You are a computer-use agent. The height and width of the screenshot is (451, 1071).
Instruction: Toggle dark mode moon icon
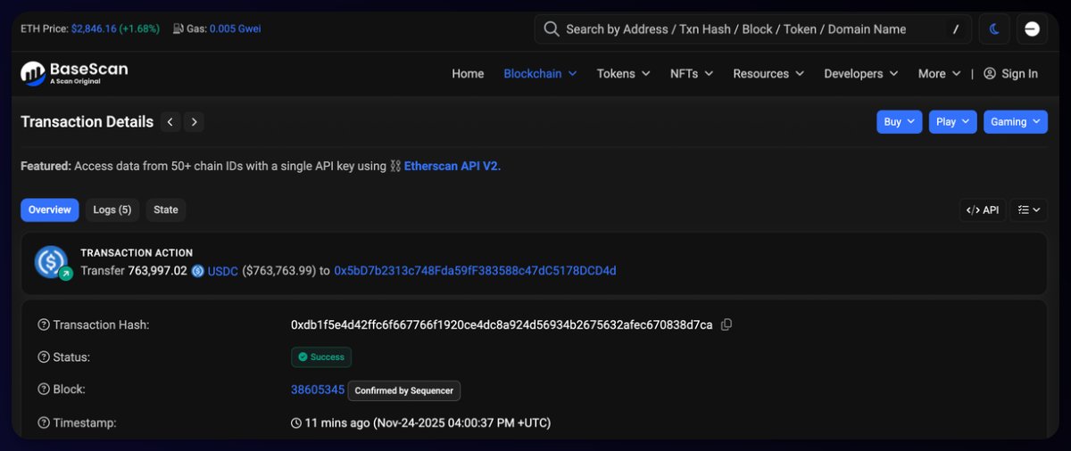tap(994, 29)
